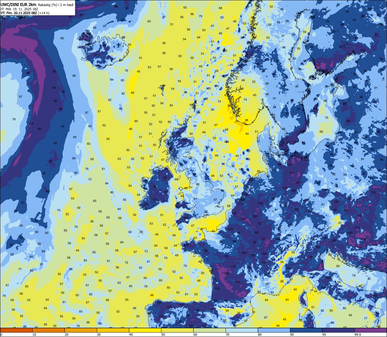Click the IT: Mið. 19. 11. 2025 18Z line

(19, 9)
